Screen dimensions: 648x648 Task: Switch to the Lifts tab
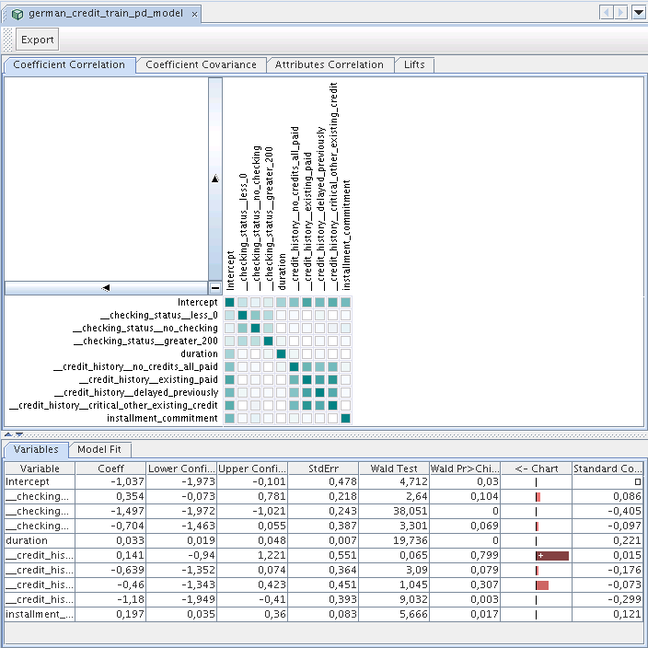[x=414, y=64]
